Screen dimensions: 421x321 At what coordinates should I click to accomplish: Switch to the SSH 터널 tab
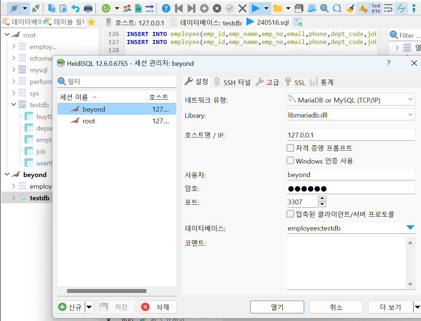tap(232, 82)
